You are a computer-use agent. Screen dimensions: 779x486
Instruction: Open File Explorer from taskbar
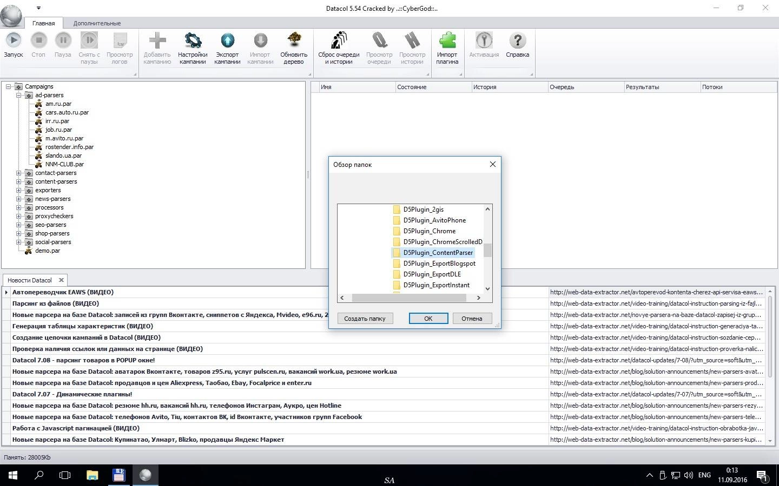(x=93, y=475)
